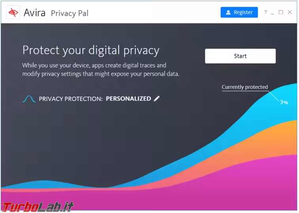Screen dimensions: 299x213
Task: Click the TurboLab.it watermark logo
Action: click(38, 206)
